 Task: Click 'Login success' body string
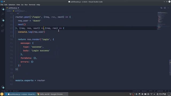[x=40, y=51]
